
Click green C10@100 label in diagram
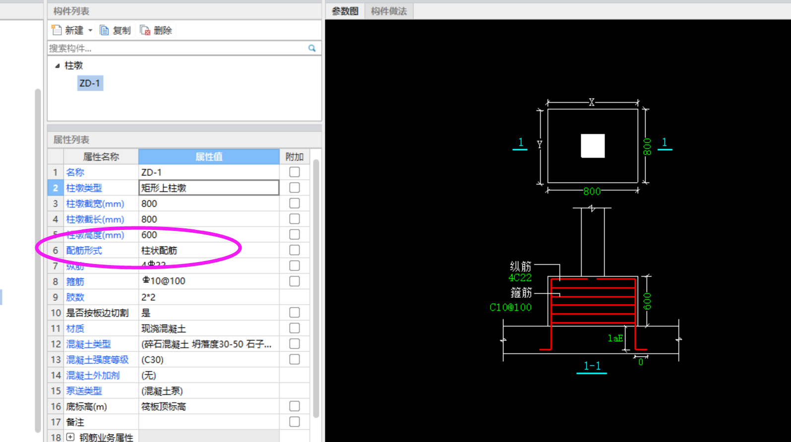(x=510, y=307)
